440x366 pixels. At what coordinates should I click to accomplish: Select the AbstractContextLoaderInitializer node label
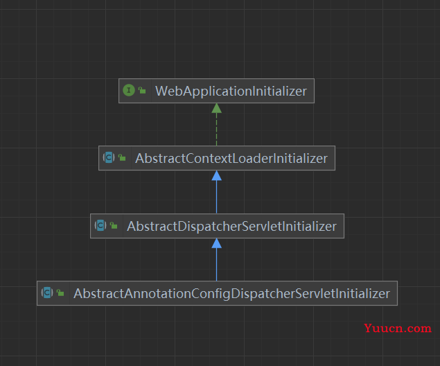tap(231, 158)
